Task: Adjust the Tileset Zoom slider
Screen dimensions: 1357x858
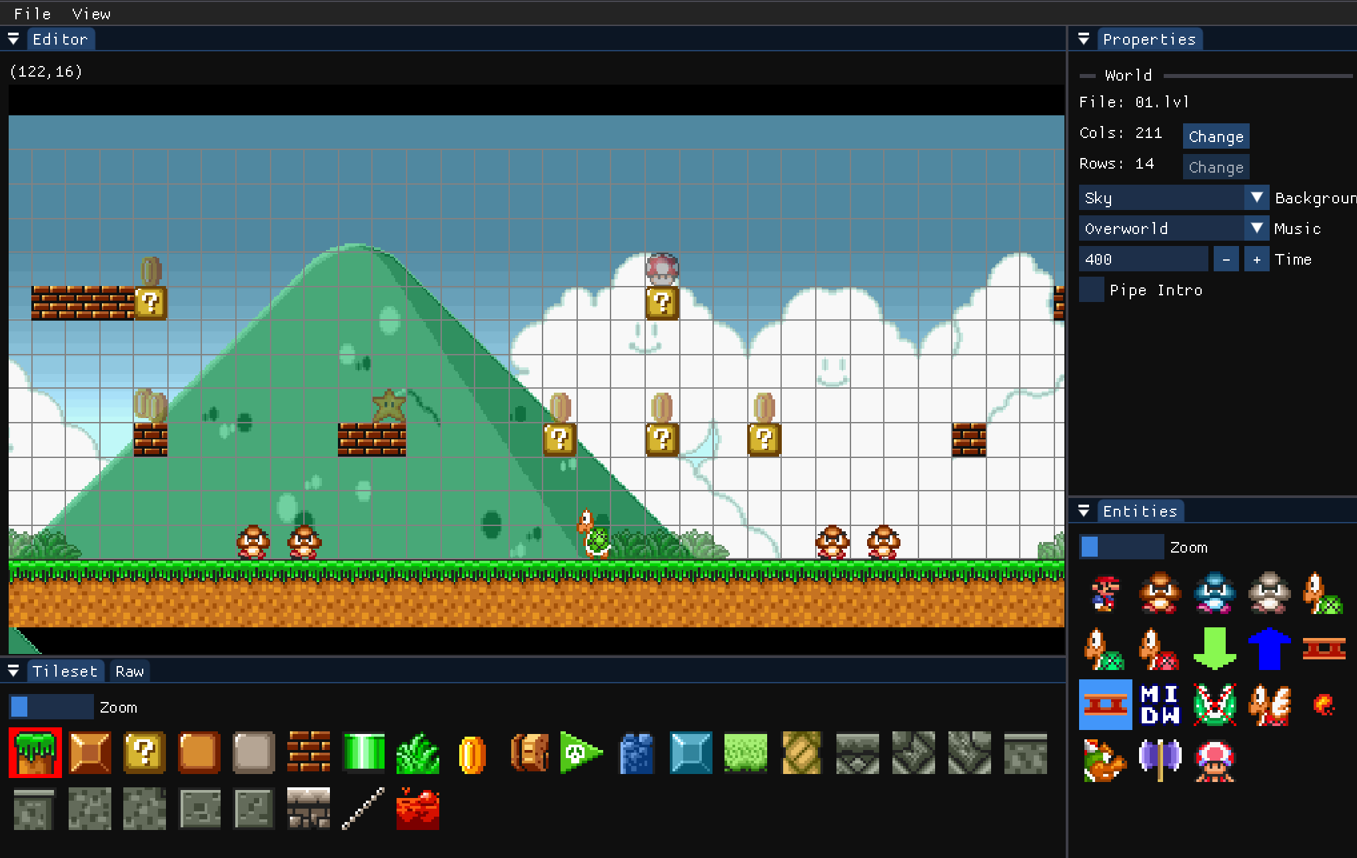Action: coord(51,707)
